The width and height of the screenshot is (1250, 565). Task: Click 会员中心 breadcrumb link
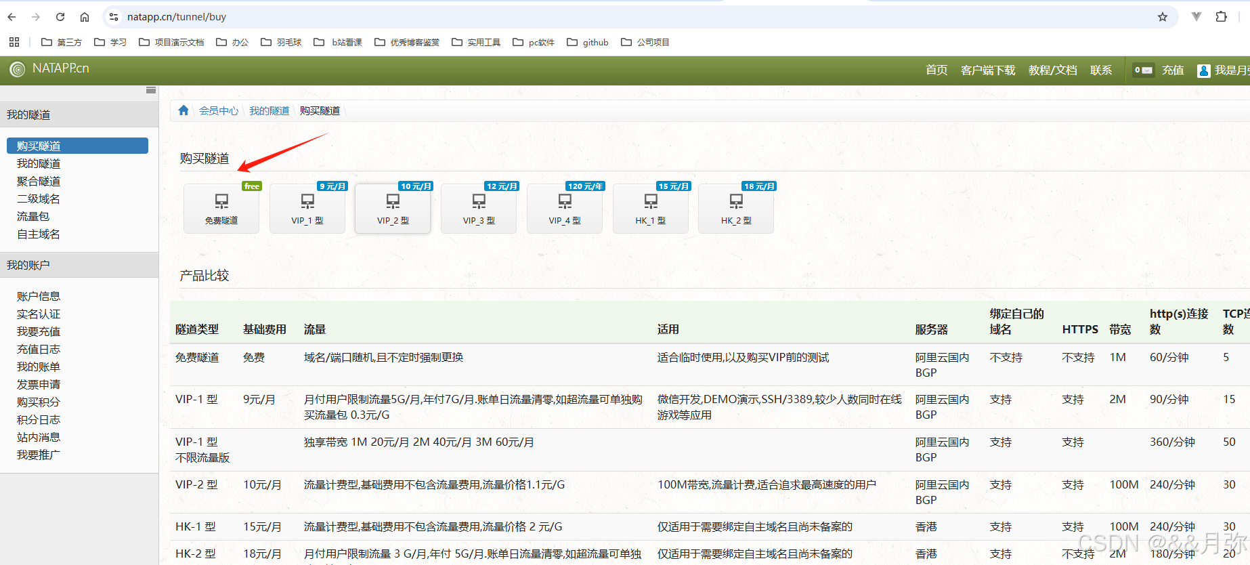tap(219, 110)
